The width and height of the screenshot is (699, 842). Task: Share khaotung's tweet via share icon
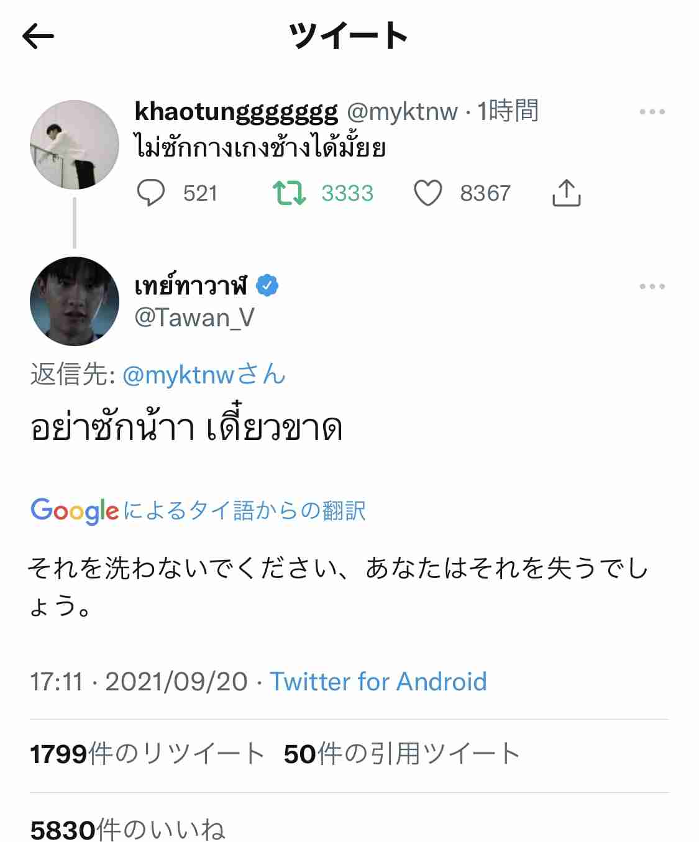[566, 193]
